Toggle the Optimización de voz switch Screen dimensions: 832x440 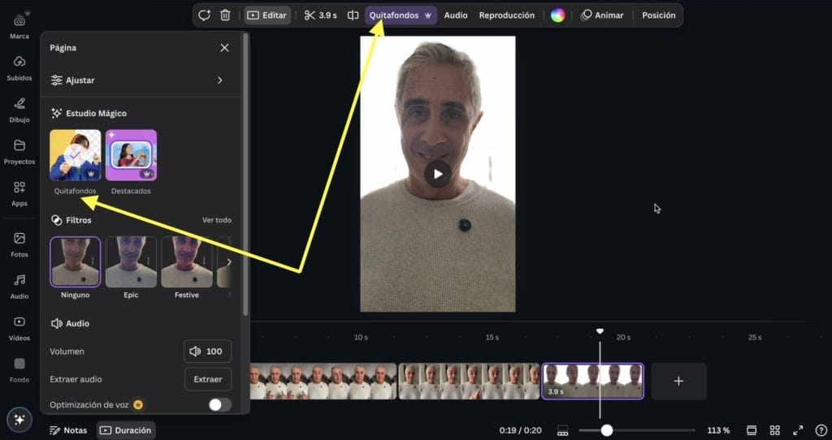219,404
